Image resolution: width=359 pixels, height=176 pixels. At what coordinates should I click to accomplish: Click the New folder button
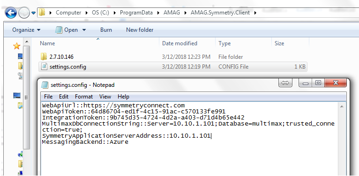(140, 30)
